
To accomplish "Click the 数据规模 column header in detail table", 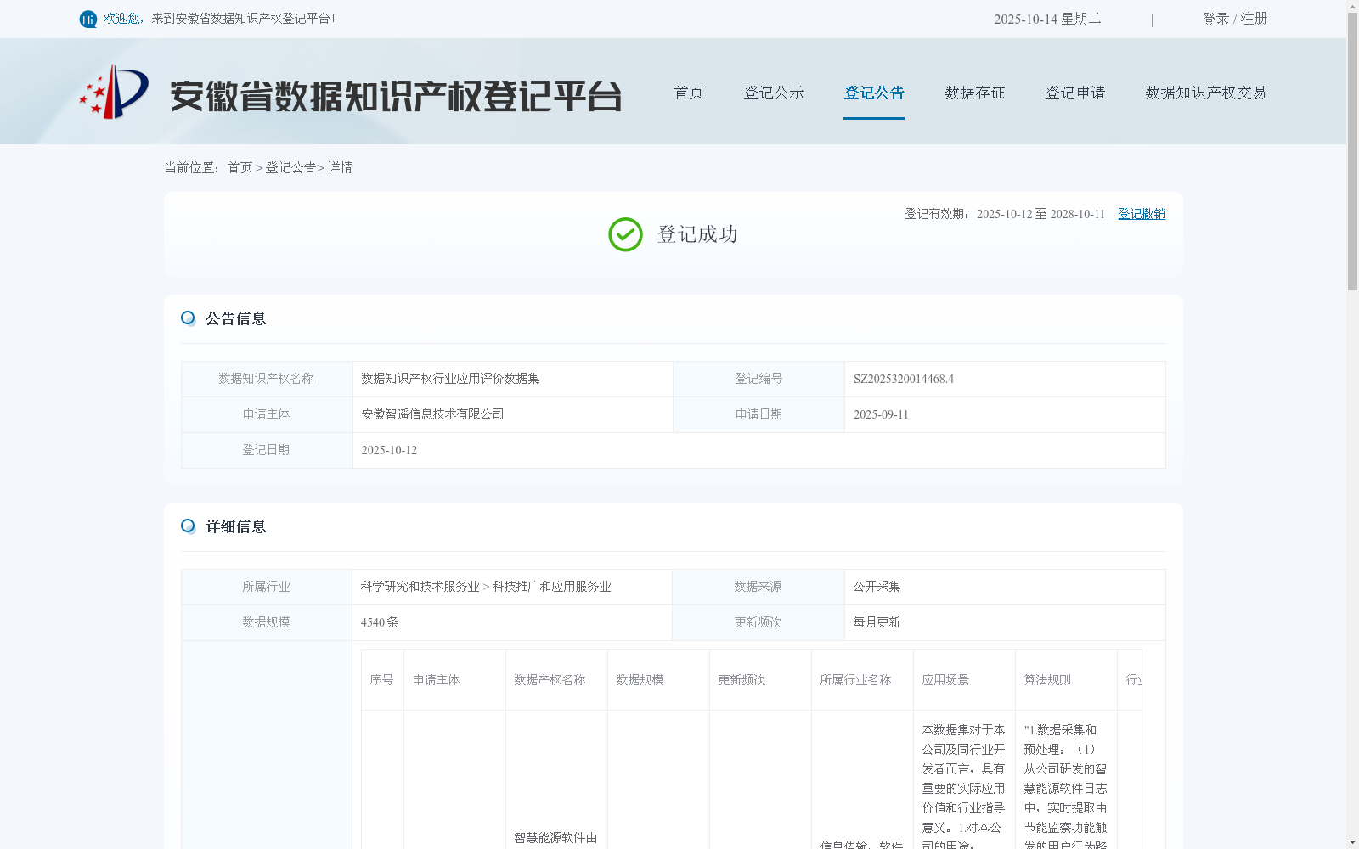I will point(658,680).
